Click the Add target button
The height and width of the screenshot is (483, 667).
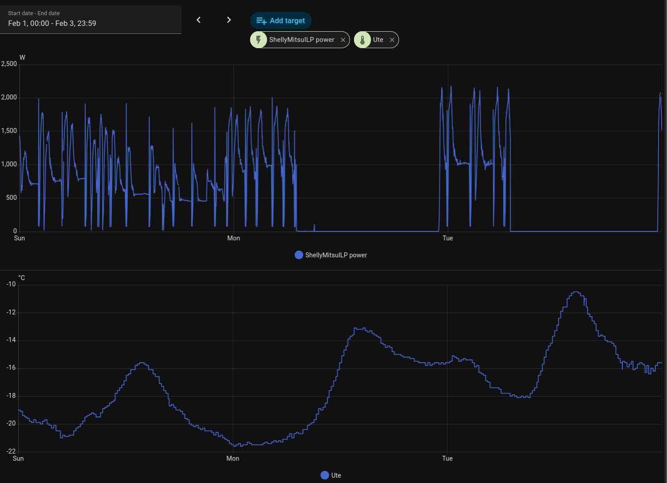coord(281,21)
